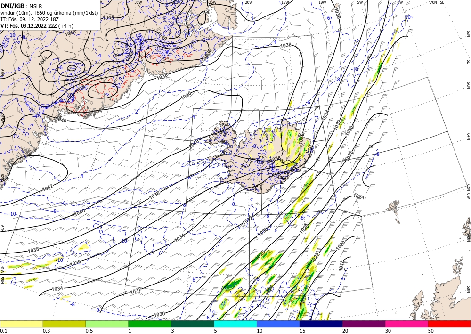
Task: Select the blue 10–15 legend swatch
Action: point(278,324)
